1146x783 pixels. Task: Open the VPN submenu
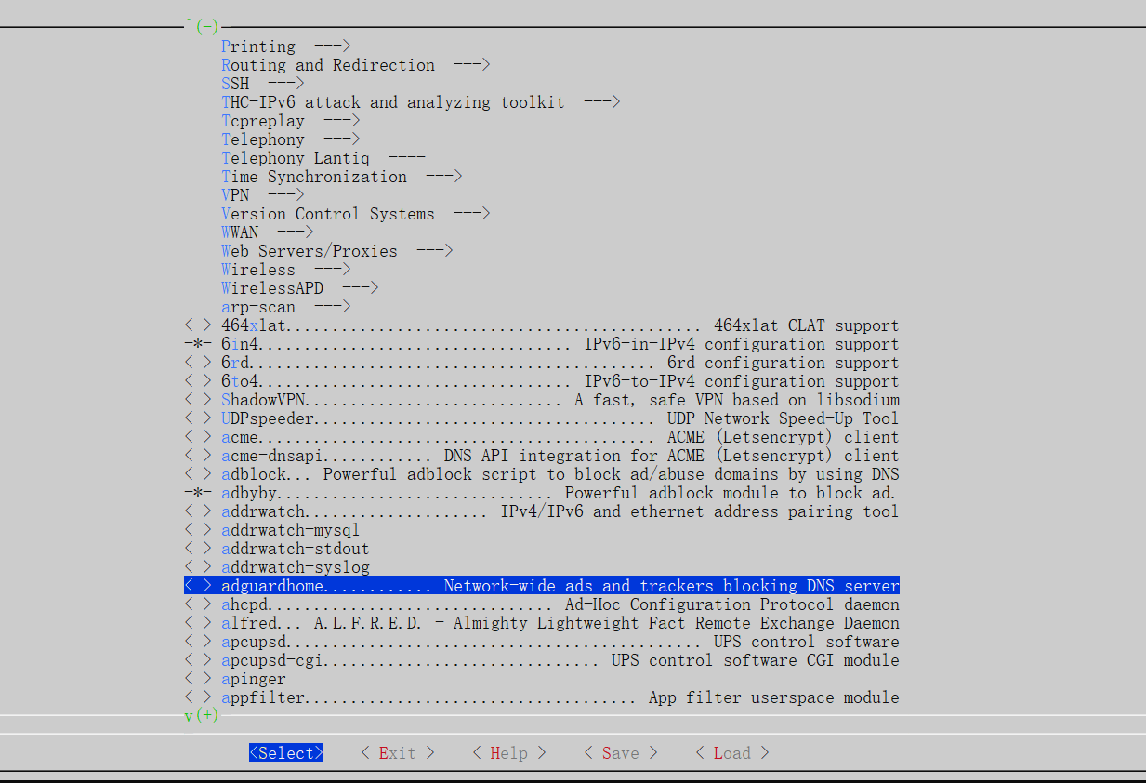click(x=235, y=195)
